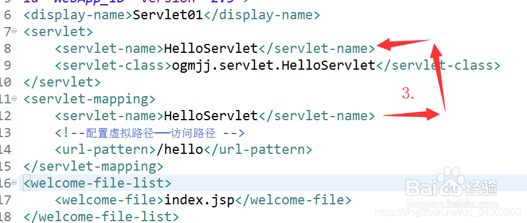
Task: Collapse the servlet element fold marker
Action: coord(14,31)
